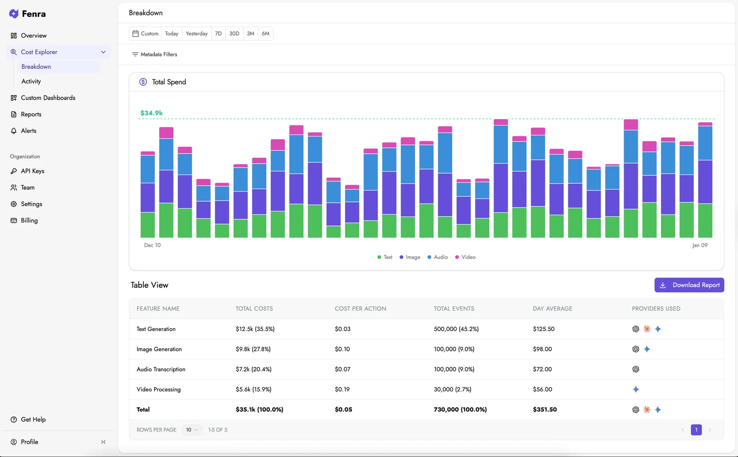This screenshot has height=457, width=738.
Task: Click the OpenAI provider icon for Text Generation
Action: [x=635, y=329]
